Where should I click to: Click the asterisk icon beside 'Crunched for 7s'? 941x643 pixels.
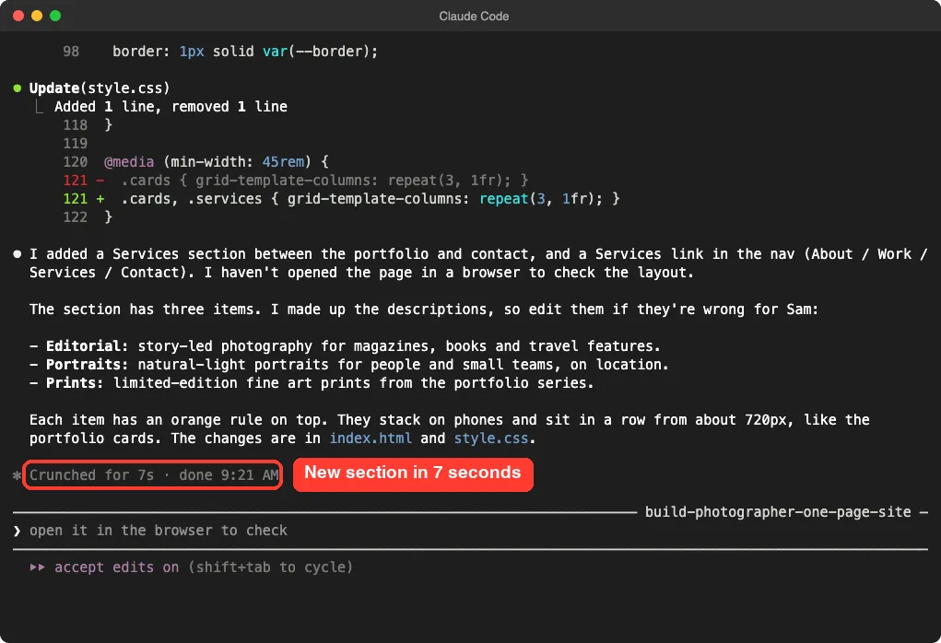tap(17, 475)
